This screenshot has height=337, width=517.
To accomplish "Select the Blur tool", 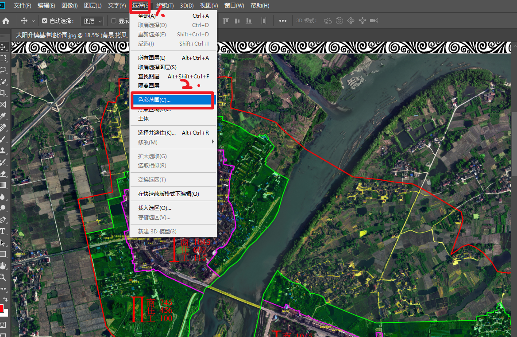I will 3,197.
